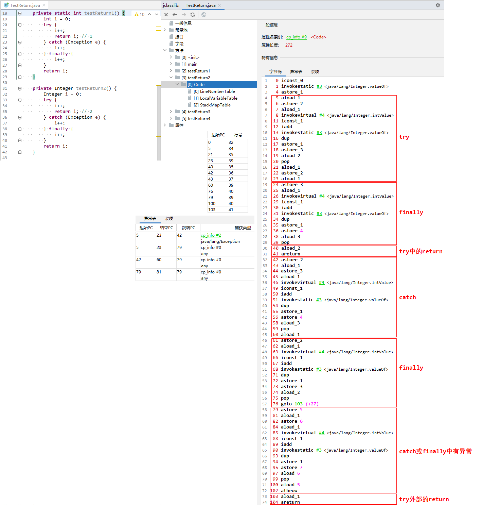The image size is (482, 505).
Task: Click the globe browser icon in jclasslib toolbar
Action: click(x=204, y=15)
